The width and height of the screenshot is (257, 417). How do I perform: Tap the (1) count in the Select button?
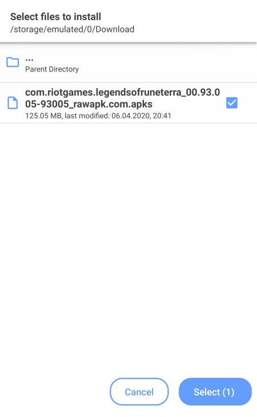click(228, 392)
